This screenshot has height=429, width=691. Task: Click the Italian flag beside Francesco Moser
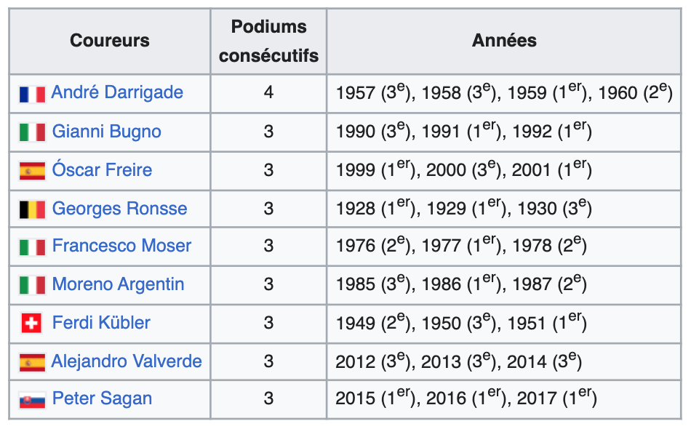[x=32, y=247]
